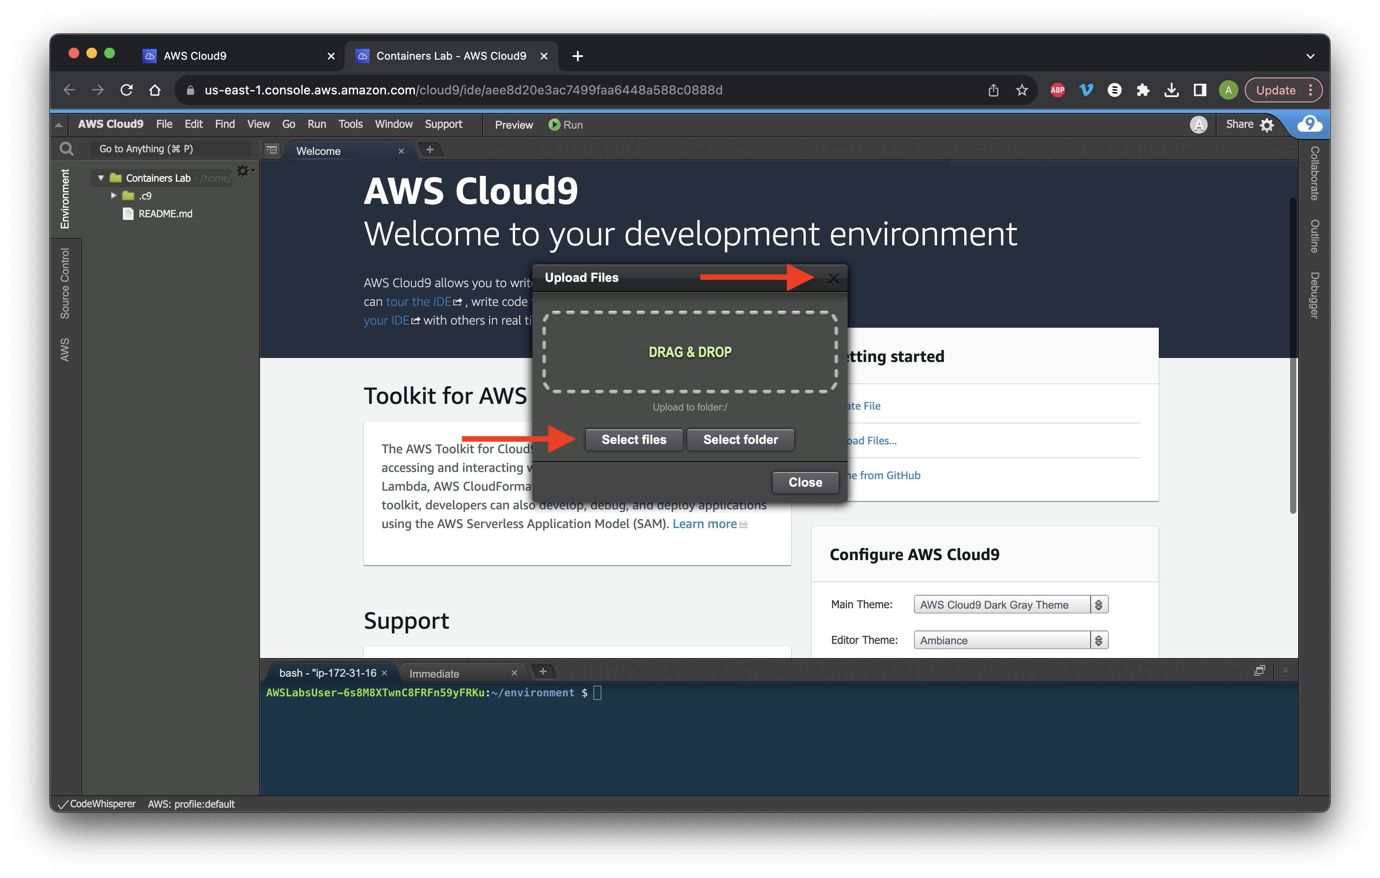Bookmark this page with the star icon
Screen dimensions: 1380x878
coord(1022,90)
